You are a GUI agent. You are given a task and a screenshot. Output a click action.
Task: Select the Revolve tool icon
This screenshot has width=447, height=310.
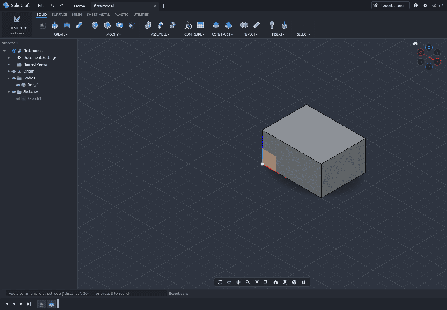[x=67, y=25]
